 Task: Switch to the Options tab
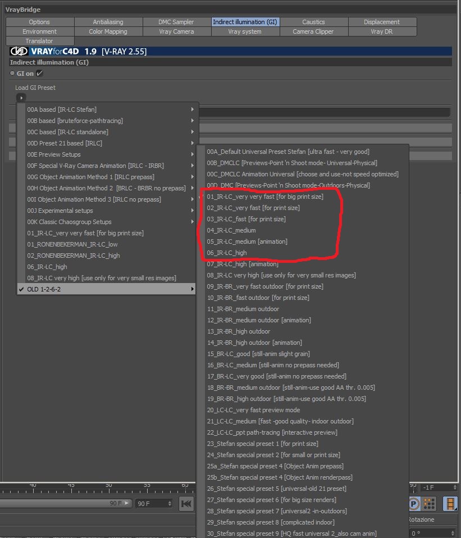(x=40, y=22)
